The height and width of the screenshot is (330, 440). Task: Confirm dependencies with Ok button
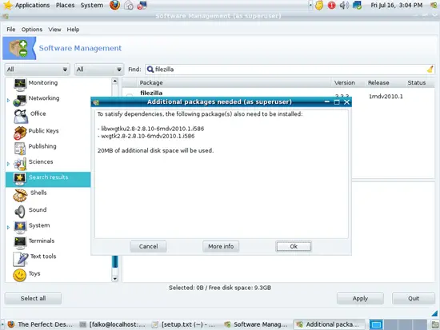click(294, 246)
